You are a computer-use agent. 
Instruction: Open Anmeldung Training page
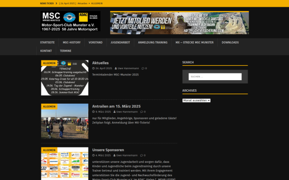[153, 42]
